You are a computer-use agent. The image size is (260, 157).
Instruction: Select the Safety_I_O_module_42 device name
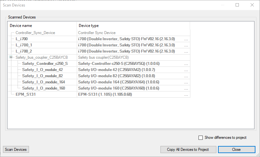tap(42, 70)
